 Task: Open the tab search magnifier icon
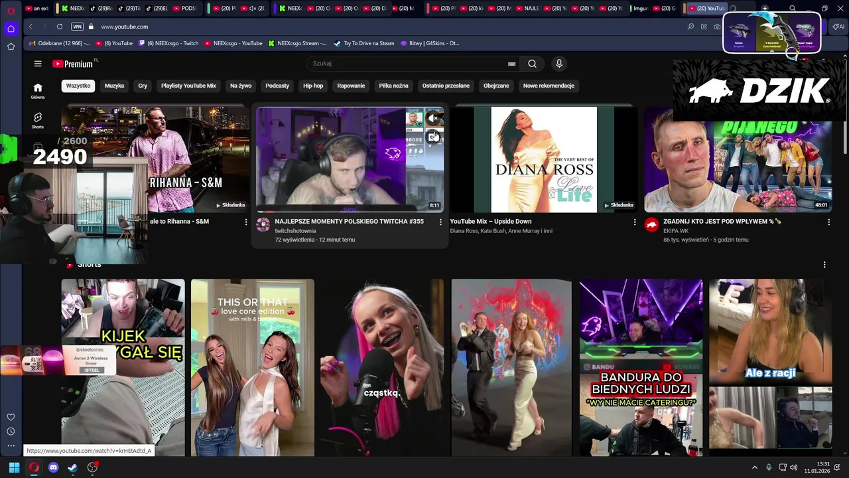click(x=793, y=9)
